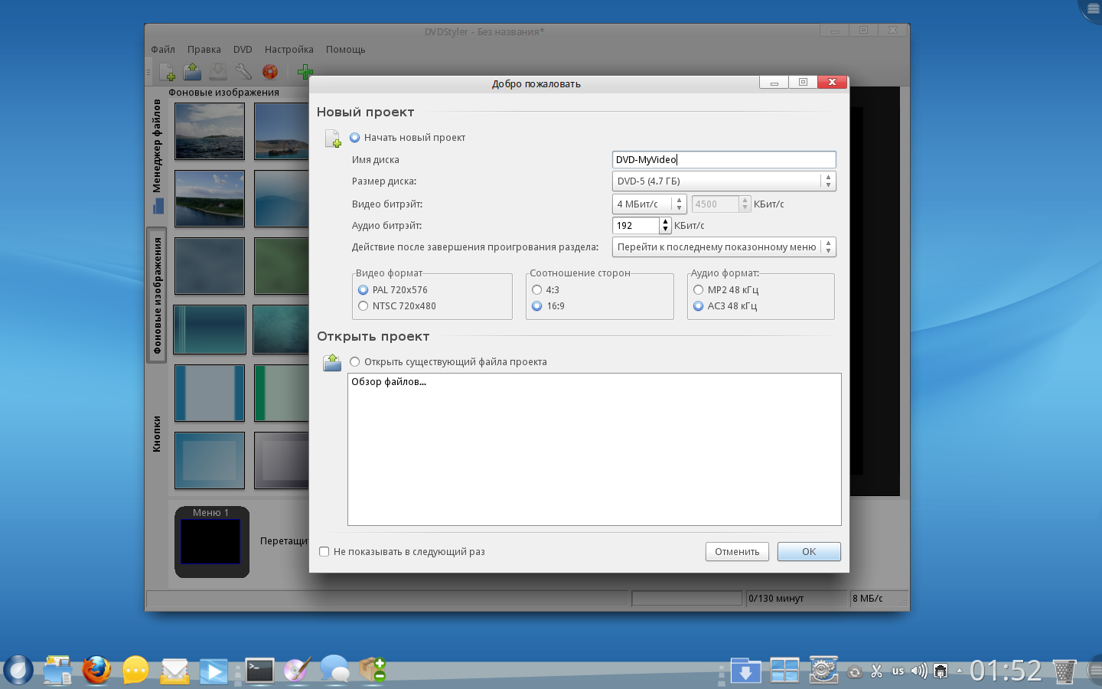Click the volume speaker tray icon
The width and height of the screenshot is (1102, 689).
pos(918,671)
